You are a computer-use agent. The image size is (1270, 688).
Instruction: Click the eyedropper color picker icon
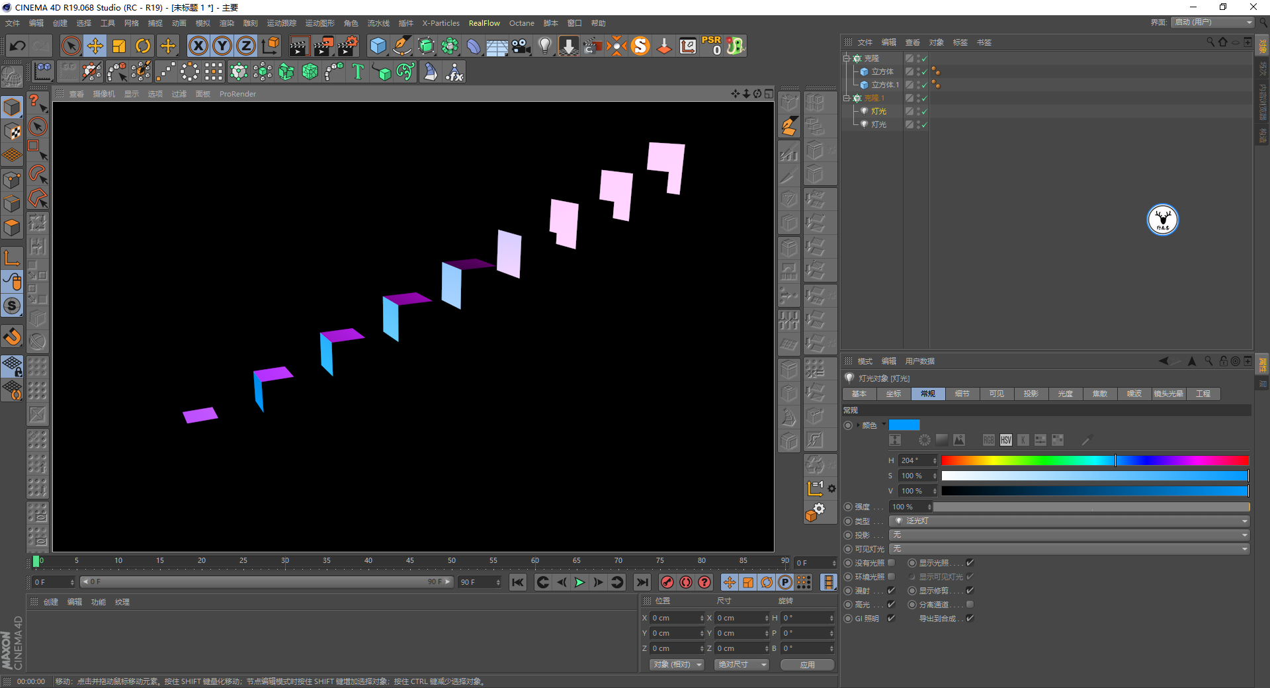point(1086,440)
